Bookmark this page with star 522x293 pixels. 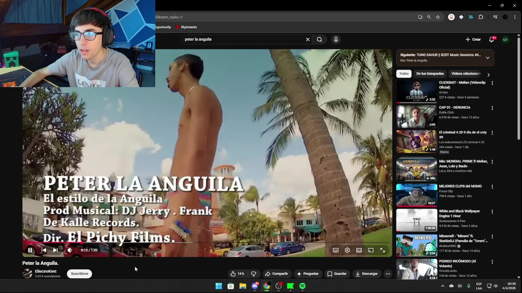coord(438,17)
